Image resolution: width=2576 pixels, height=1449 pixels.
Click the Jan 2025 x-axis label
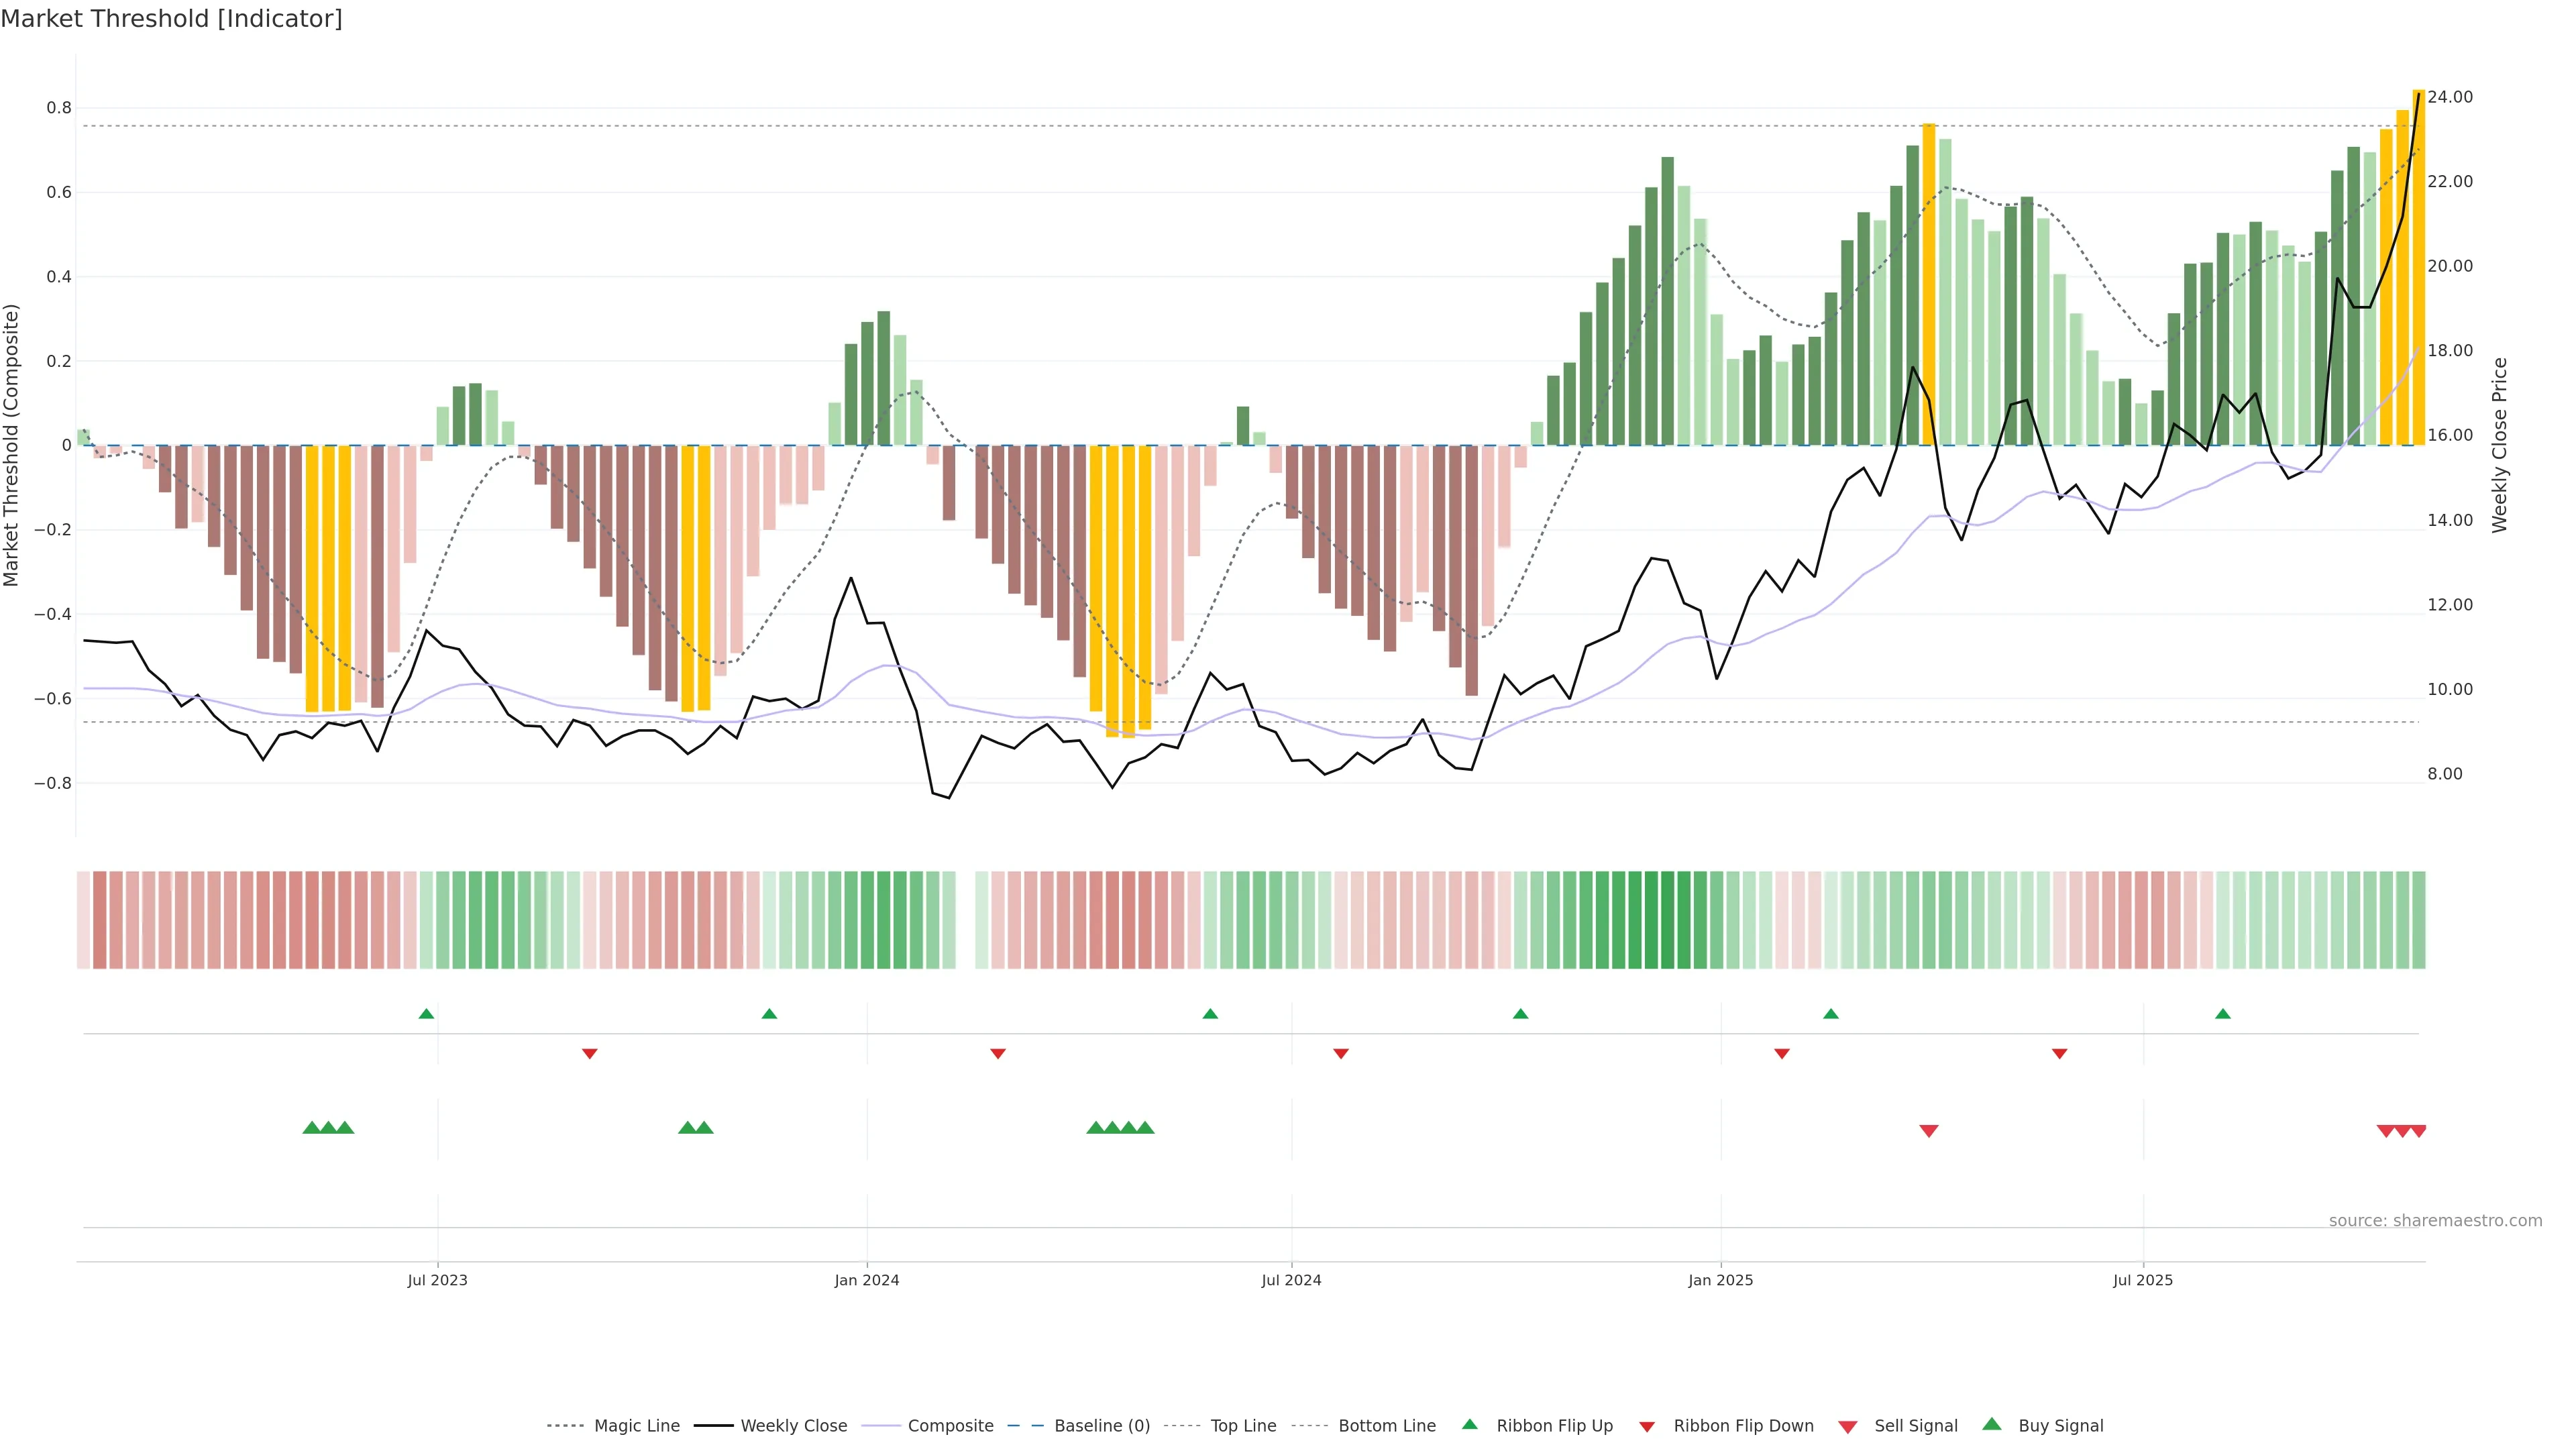coord(1720,1280)
